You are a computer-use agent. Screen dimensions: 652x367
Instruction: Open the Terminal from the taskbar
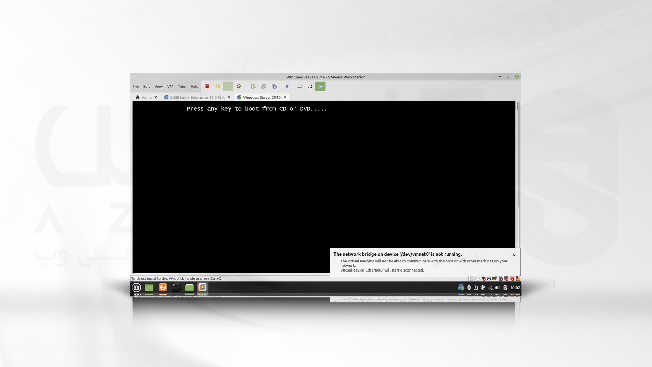pos(176,287)
